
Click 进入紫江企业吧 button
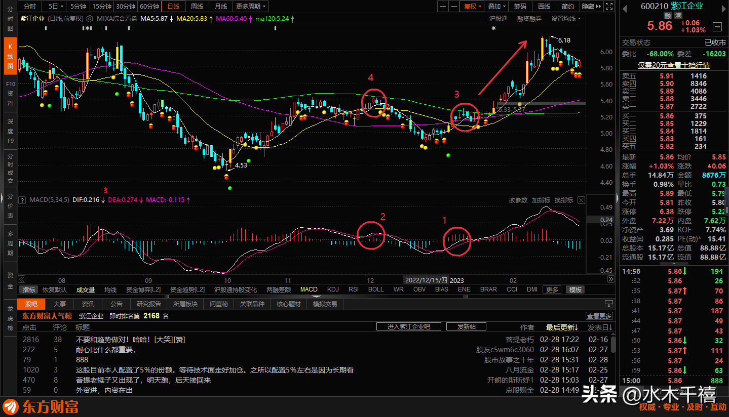pos(408,327)
